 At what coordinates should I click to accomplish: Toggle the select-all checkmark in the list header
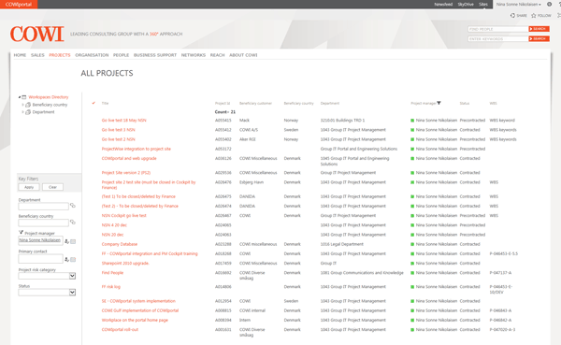coord(93,103)
